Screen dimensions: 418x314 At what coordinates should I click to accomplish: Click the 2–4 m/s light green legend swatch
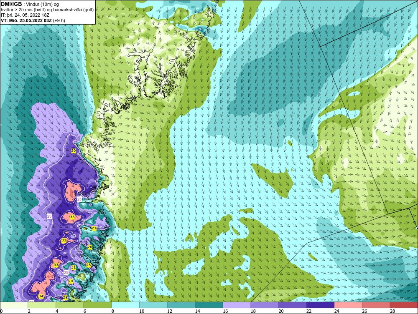(x=42, y=305)
